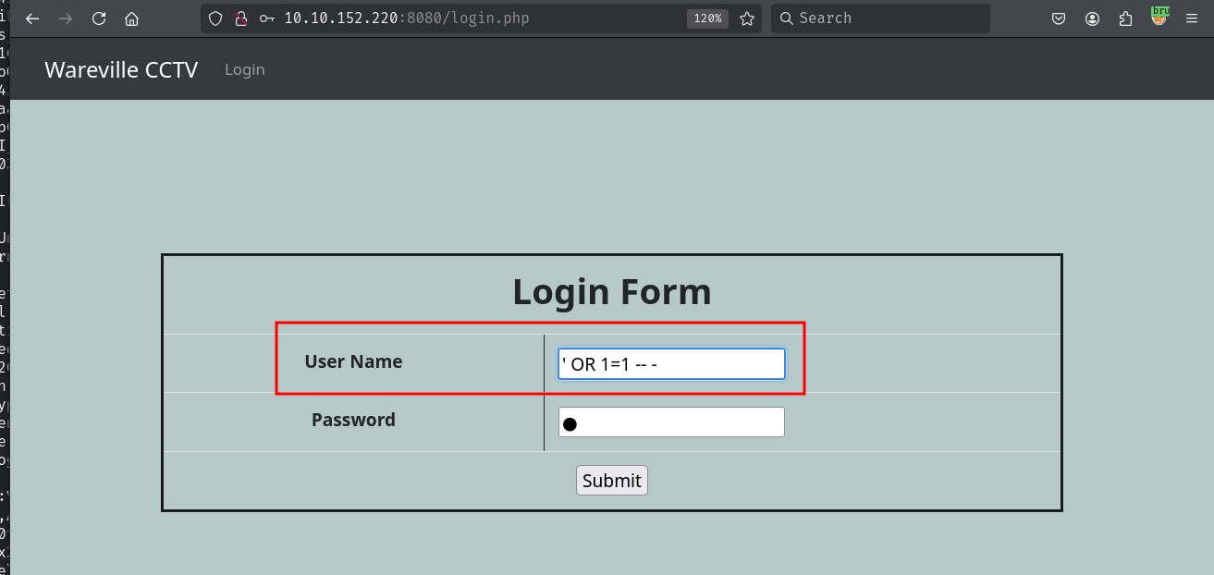Click the Login navigation link
Screen dimensions: 1214x575
[x=244, y=70]
